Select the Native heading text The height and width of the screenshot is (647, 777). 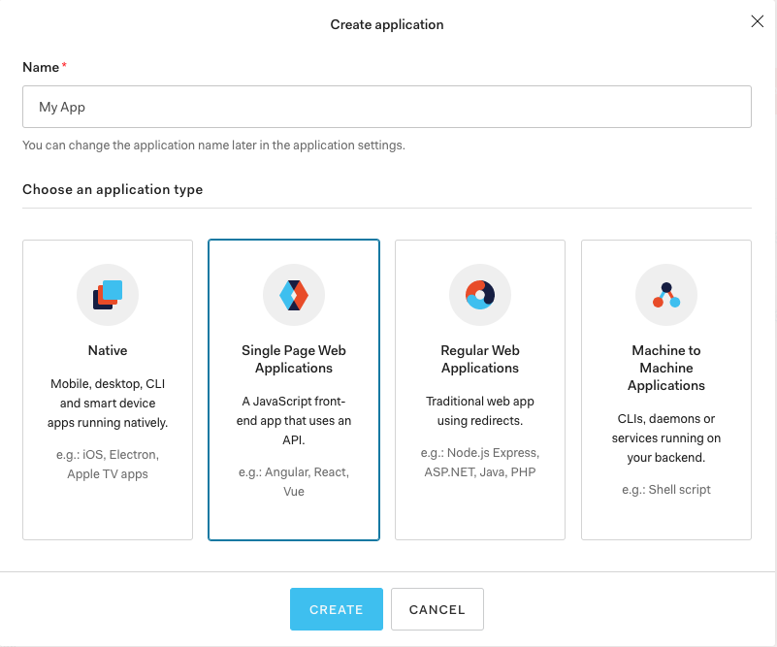pos(108,350)
